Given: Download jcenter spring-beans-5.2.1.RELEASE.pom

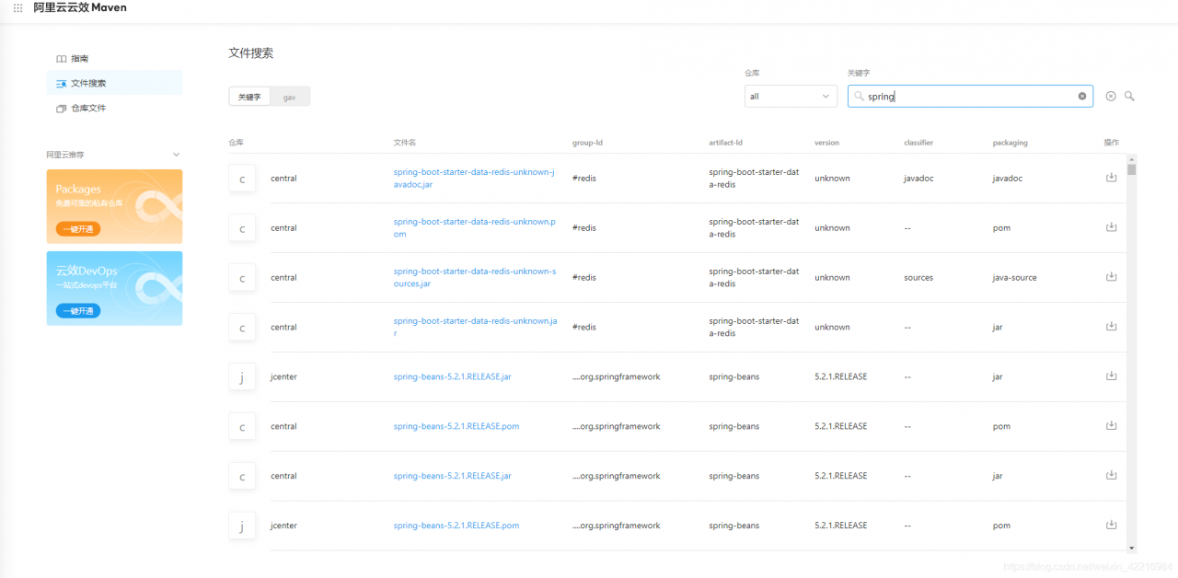Looking at the screenshot, I should (1111, 526).
